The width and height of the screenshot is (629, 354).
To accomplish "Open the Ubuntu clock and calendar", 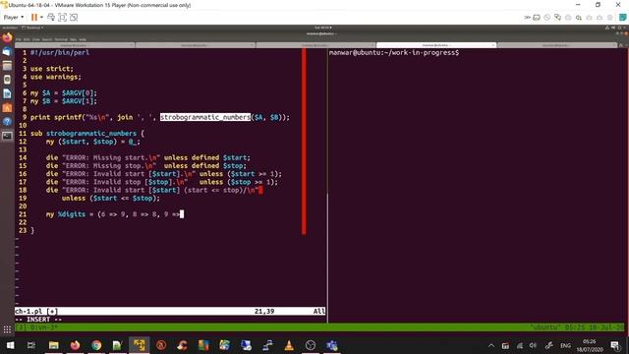I will [x=323, y=28].
